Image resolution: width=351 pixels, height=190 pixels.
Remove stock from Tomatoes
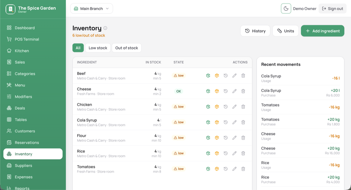217,169
